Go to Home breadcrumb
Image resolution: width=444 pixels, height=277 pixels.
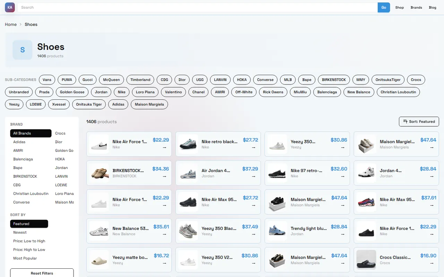[11, 24]
